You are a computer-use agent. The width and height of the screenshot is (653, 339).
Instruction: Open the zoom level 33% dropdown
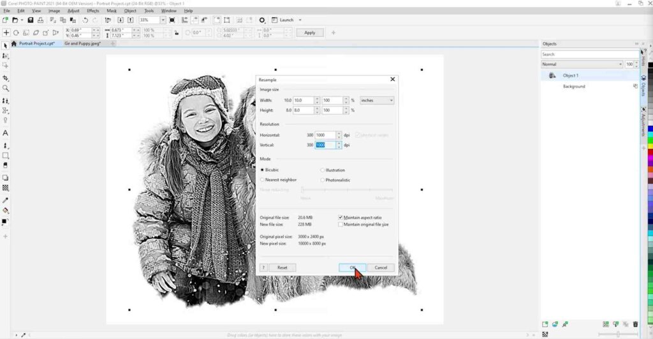point(163,20)
